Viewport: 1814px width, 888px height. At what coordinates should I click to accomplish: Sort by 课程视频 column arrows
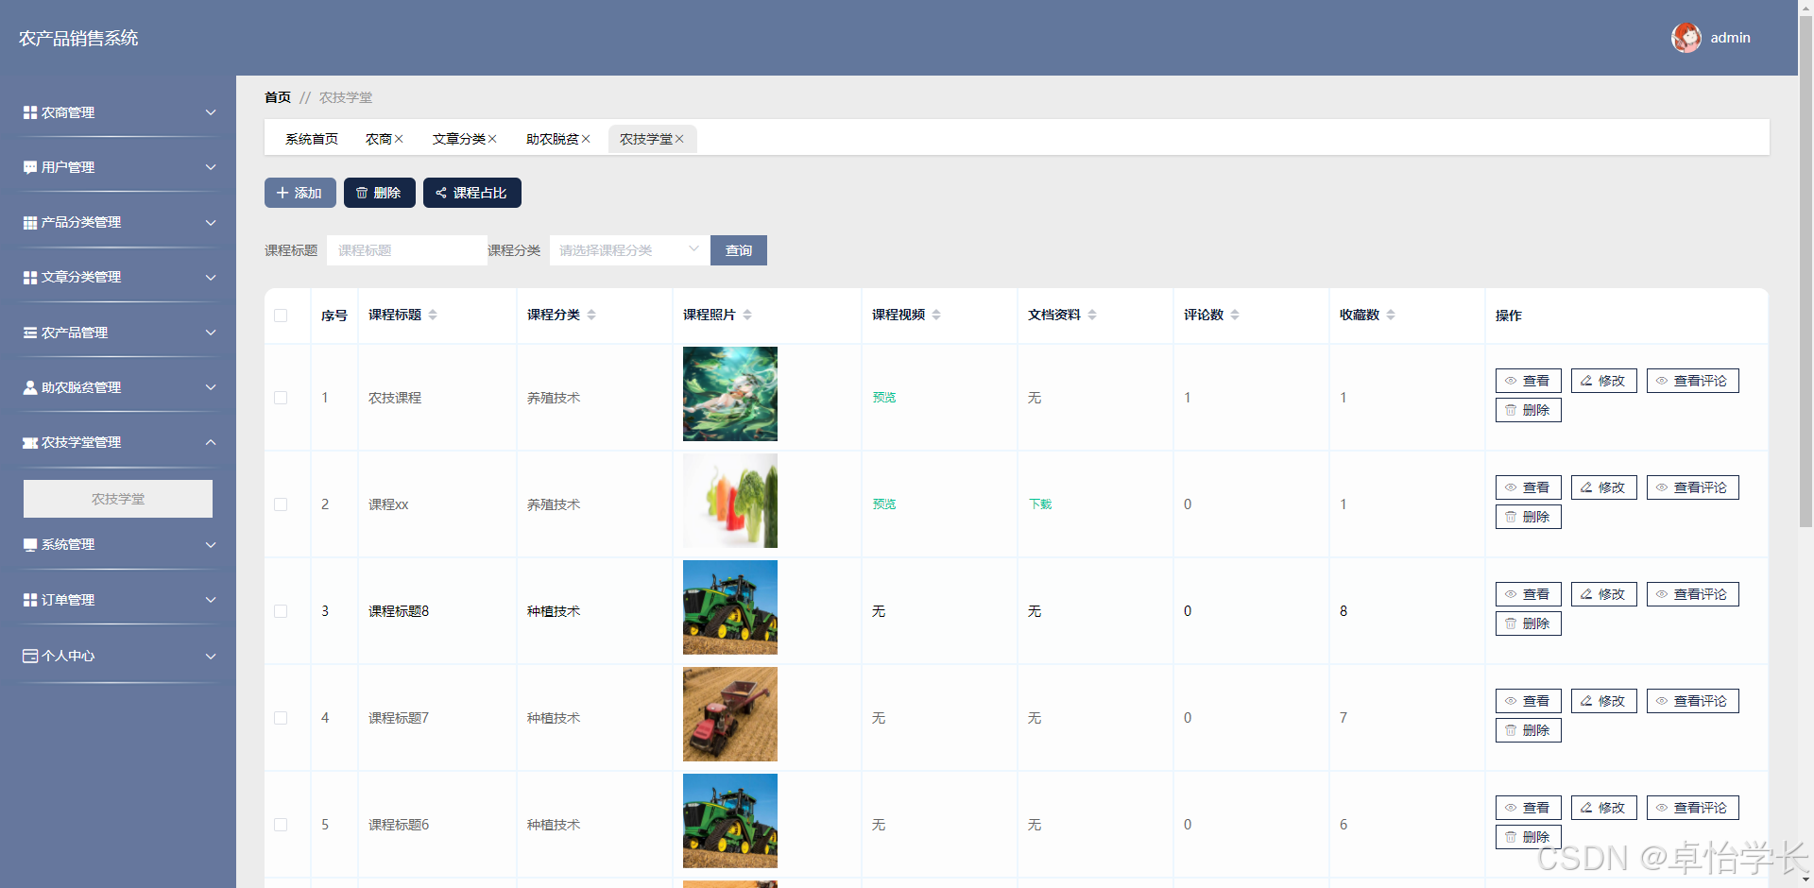(x=936, y=315)
